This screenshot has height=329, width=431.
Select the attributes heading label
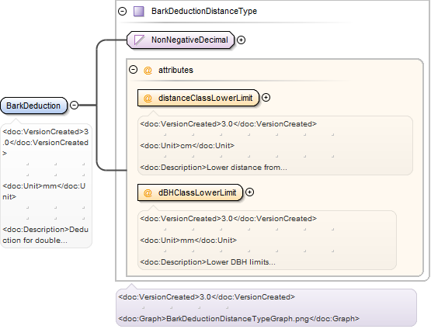click(176, 70)
